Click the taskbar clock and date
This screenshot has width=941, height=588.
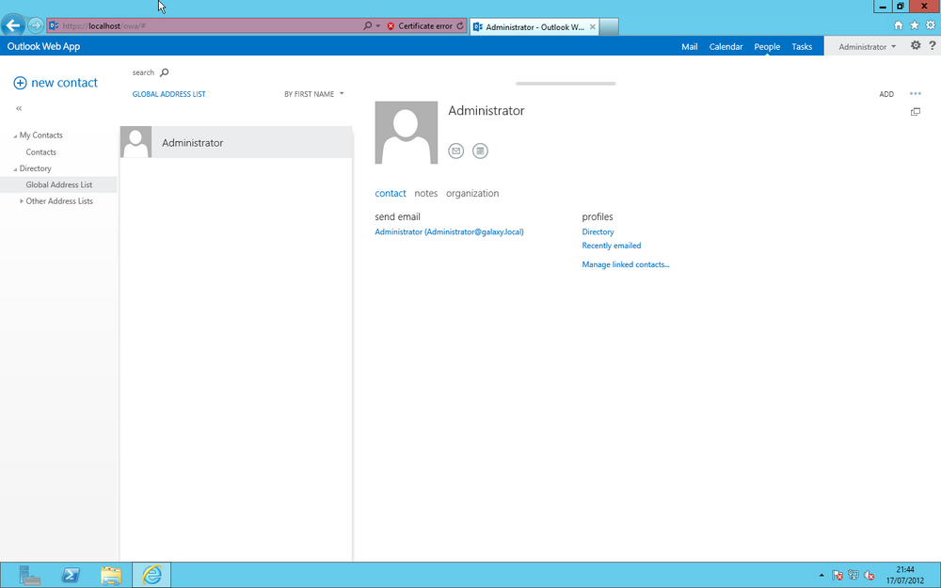click(905, 575)
